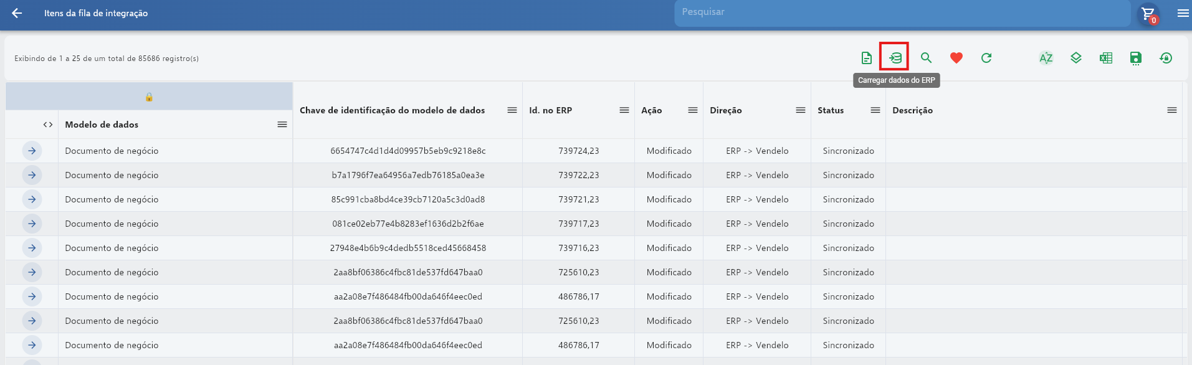The width and height of the screenshot is (1192, 365).
Task: Click the Carregar dados do ERP icon
Action: click(895, 58)
